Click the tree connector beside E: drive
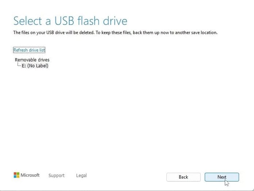The width and height of the screenshot is (254, 191). tap(19, 65)
